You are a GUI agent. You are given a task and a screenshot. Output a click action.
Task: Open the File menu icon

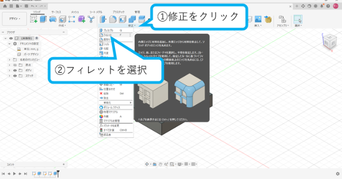tap(18, 6)
